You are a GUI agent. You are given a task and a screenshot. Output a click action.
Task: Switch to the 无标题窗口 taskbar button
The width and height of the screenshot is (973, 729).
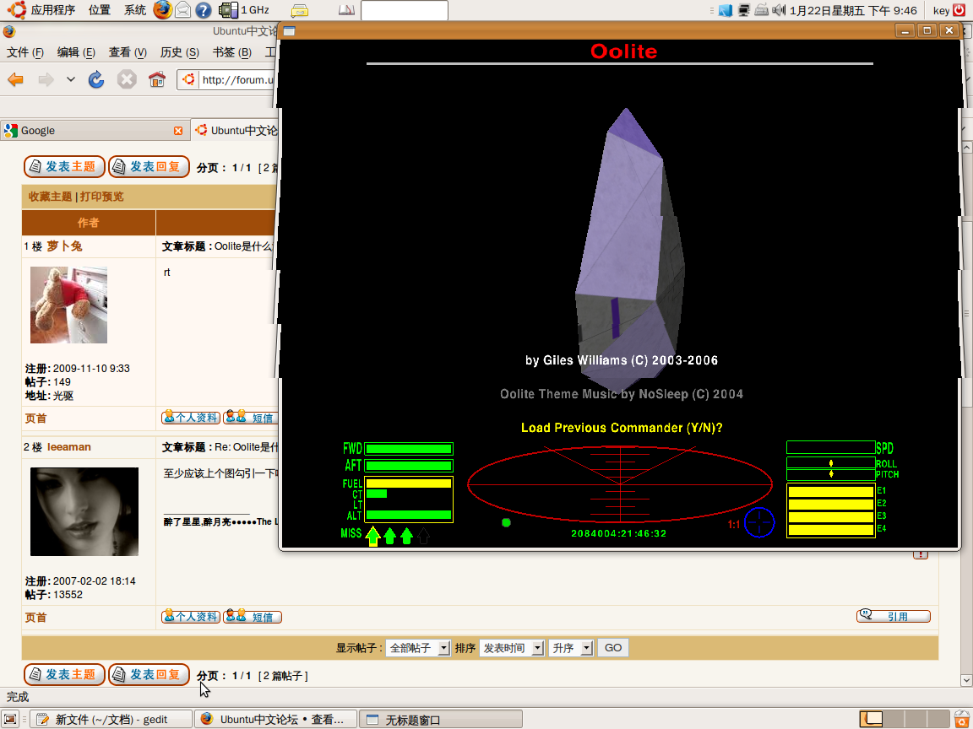click(441, 719)
